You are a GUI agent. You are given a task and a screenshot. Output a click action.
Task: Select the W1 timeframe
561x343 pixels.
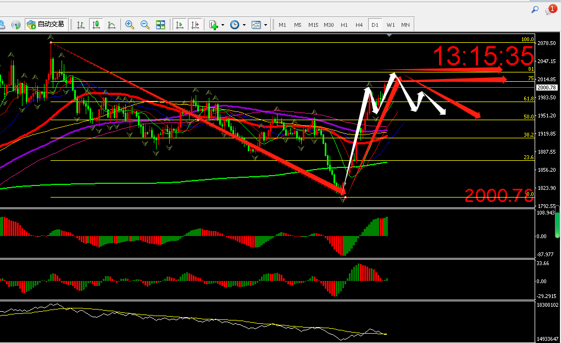tap(390, 25)
